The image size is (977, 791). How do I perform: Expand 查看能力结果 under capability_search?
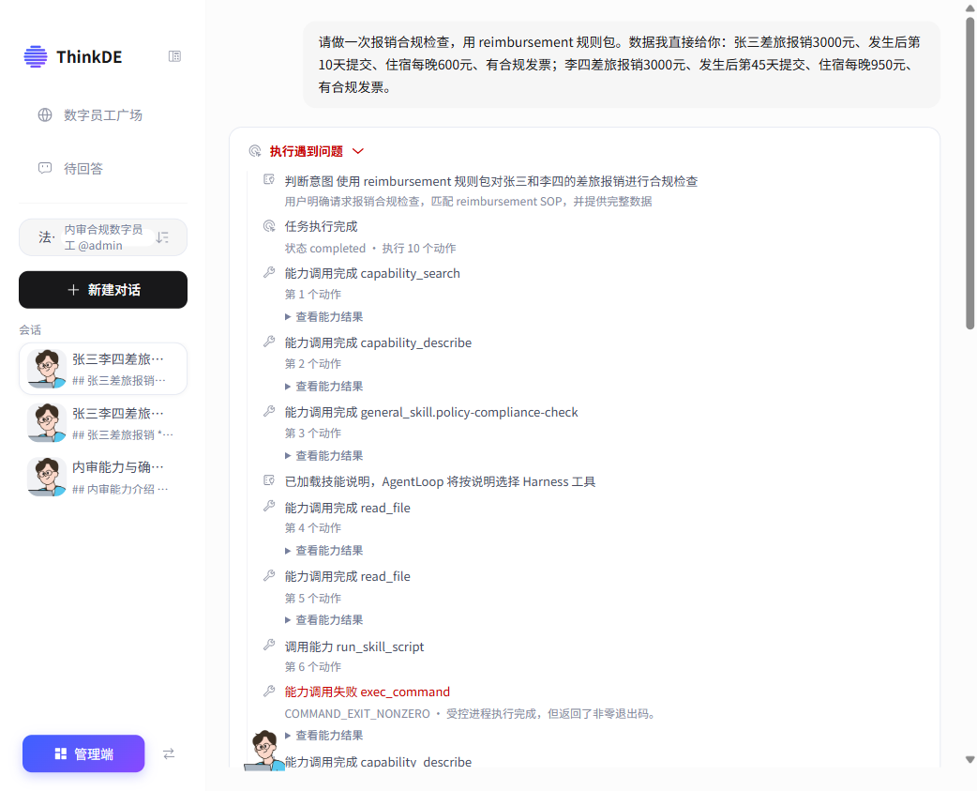click(x=324, y=316)
